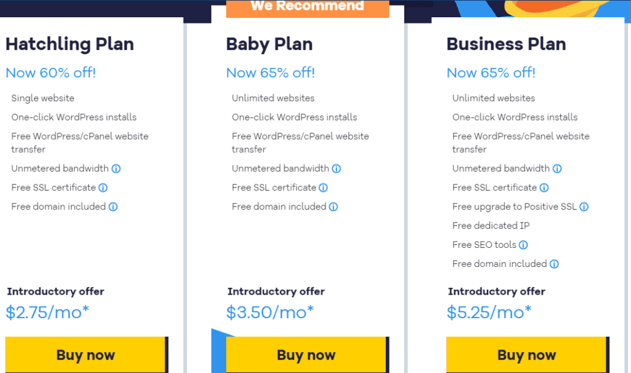
Task: Open info tooltip next to Free SEO tools
Action: coord(523,245)
